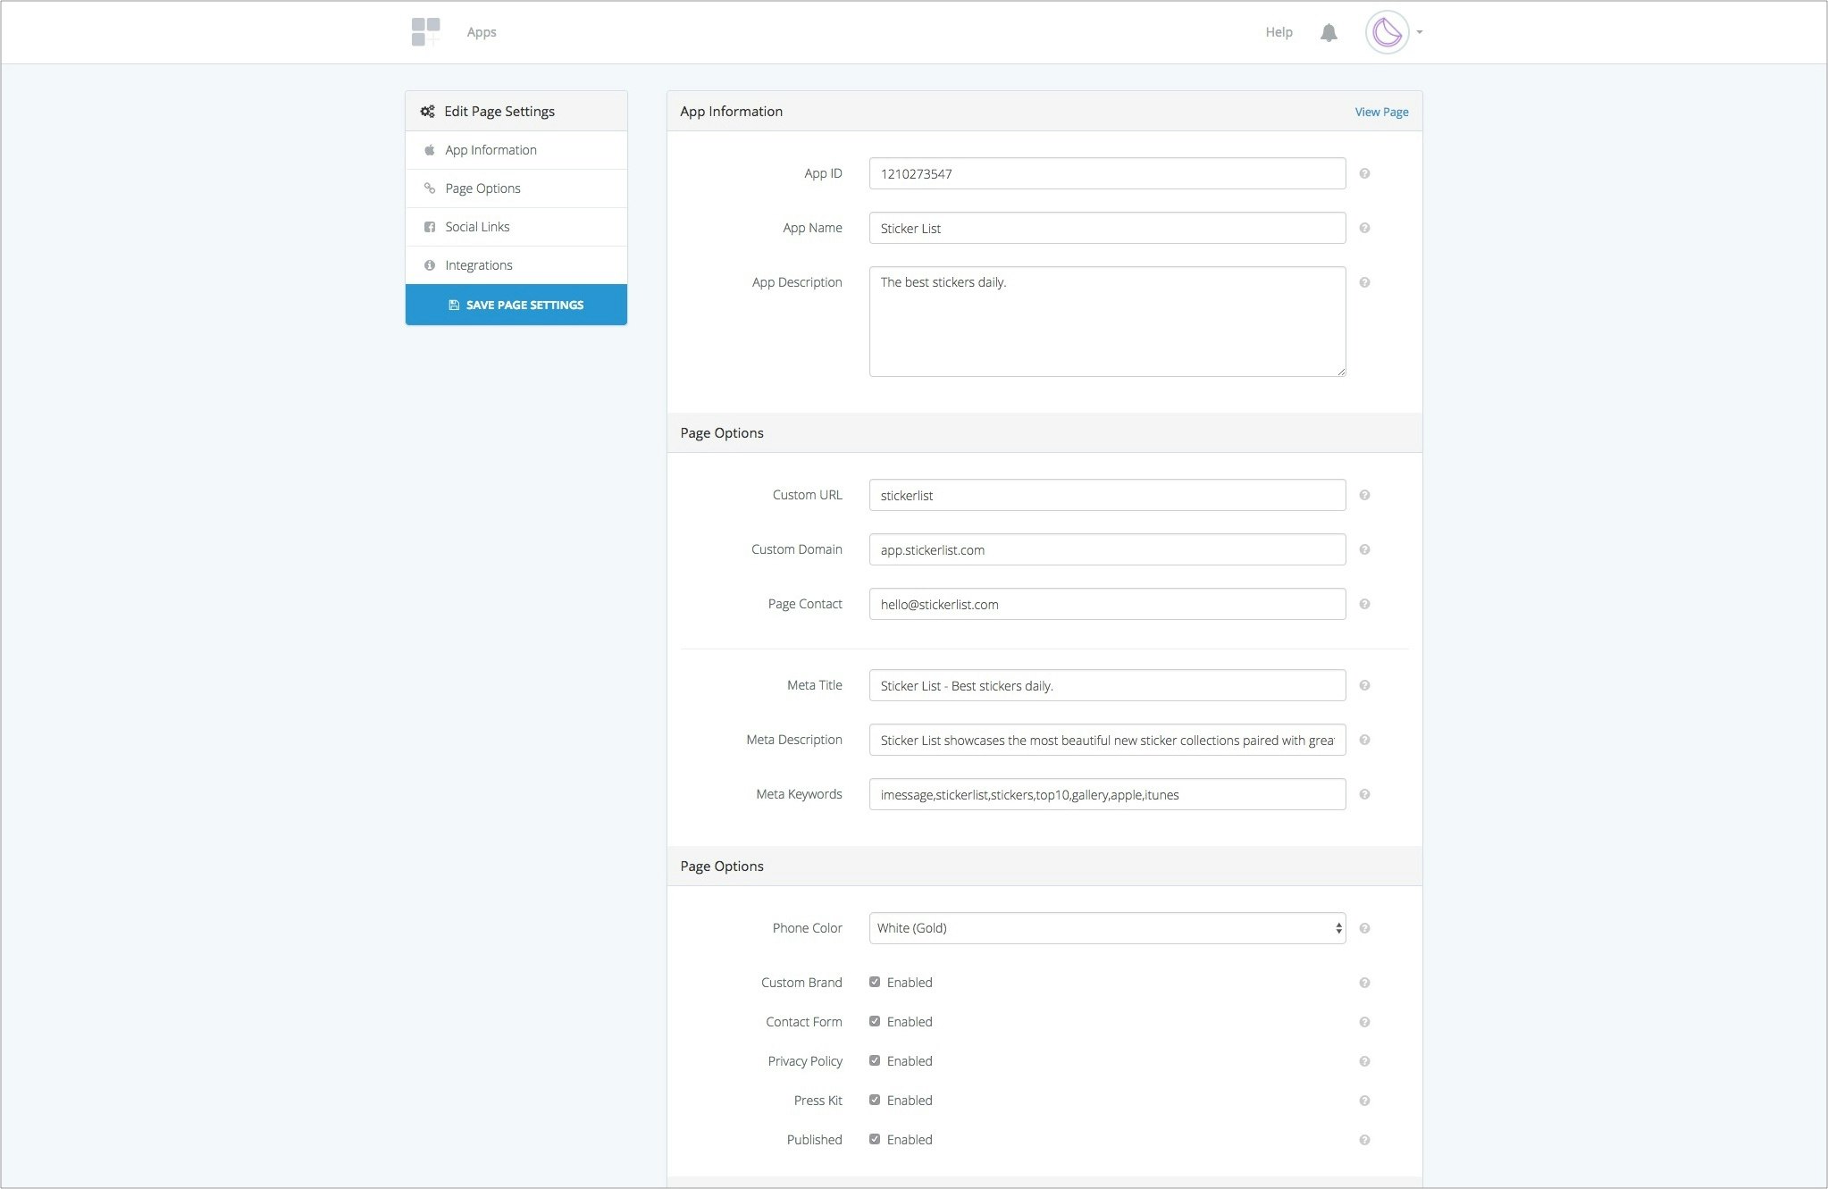Open the View Page link

click(x=1381, y=112)
